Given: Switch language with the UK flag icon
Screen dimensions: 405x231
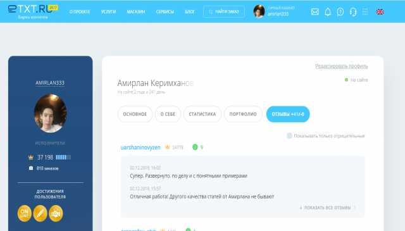Looking at the screenshot, I should tap(380, 12).
